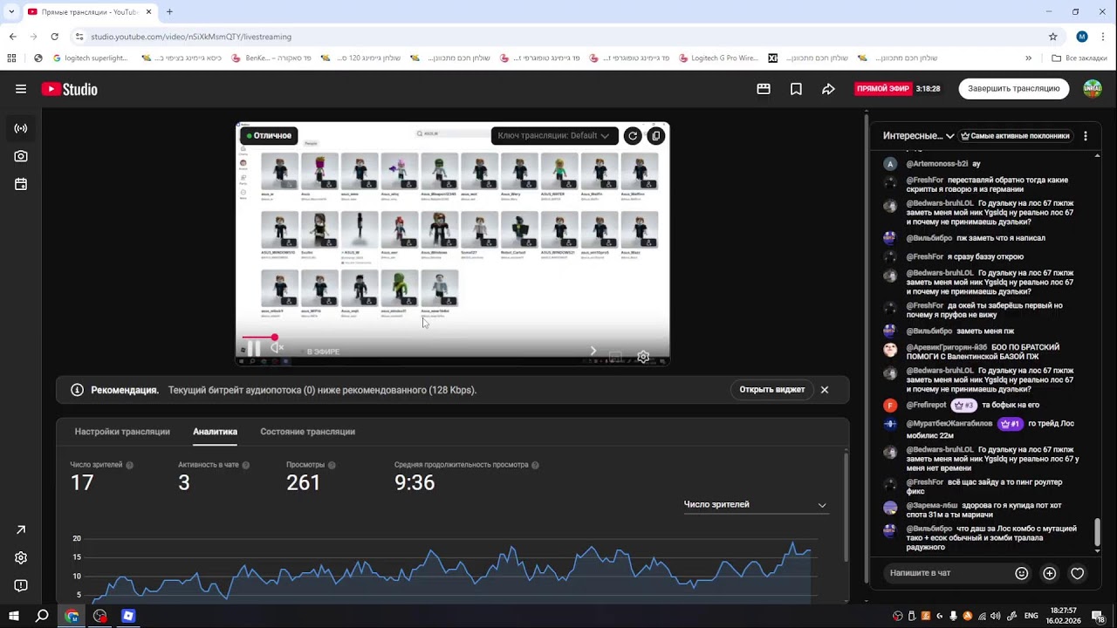Click the Отличное stream health badge

pyautogui.click(x=269, y=136)
